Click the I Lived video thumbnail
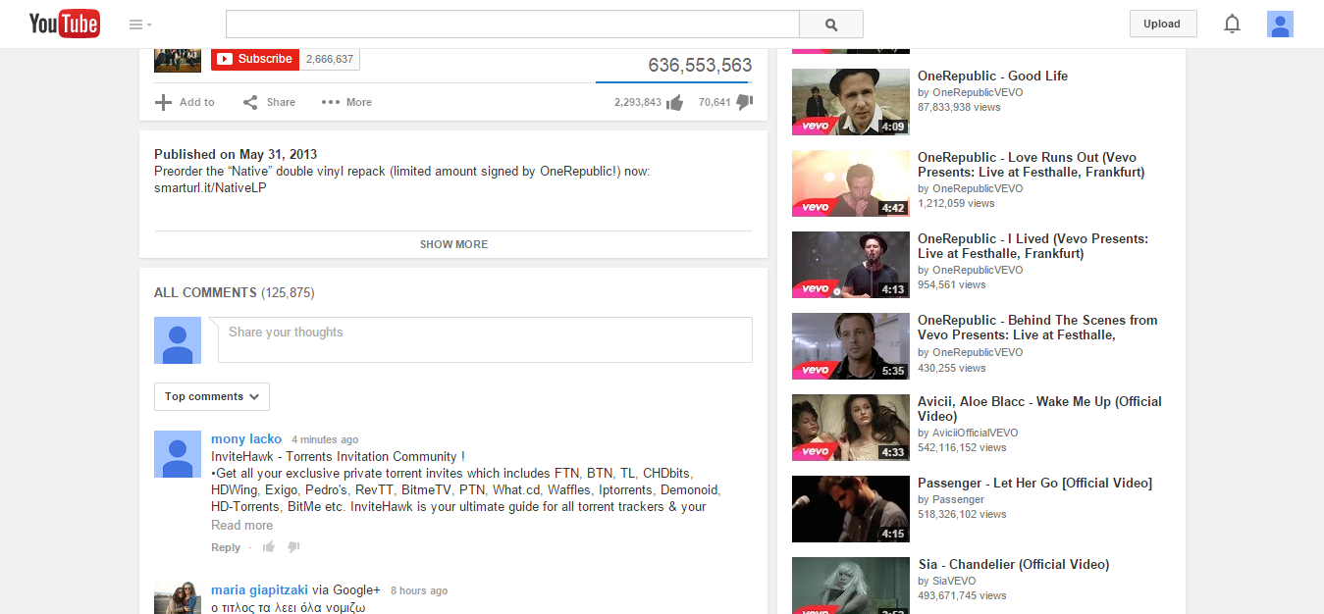The image size is (1324, 614). tap(851, 265)
